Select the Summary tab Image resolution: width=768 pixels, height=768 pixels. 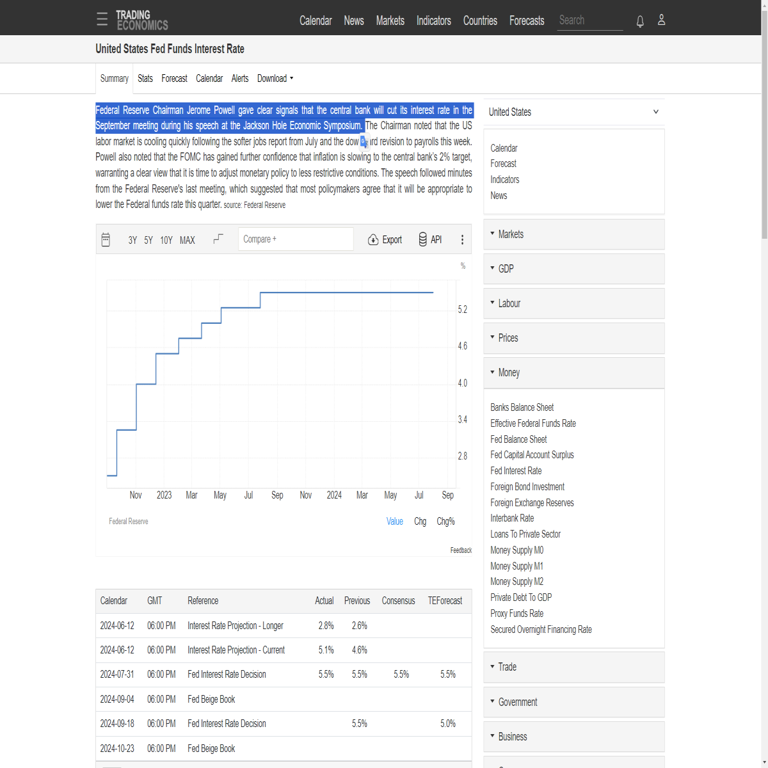pyautogui.click(x=115, y=78)
